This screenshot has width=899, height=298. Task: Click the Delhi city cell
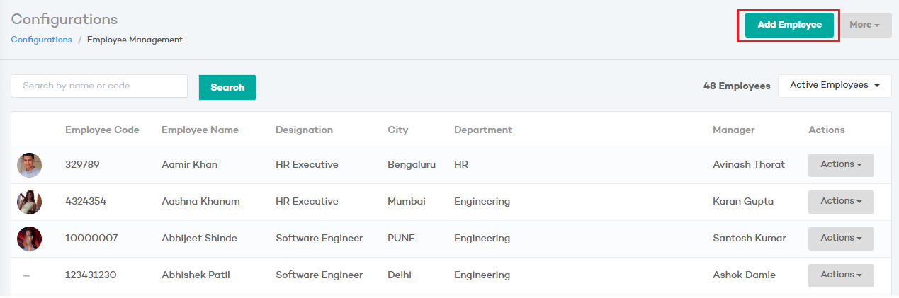400,275
